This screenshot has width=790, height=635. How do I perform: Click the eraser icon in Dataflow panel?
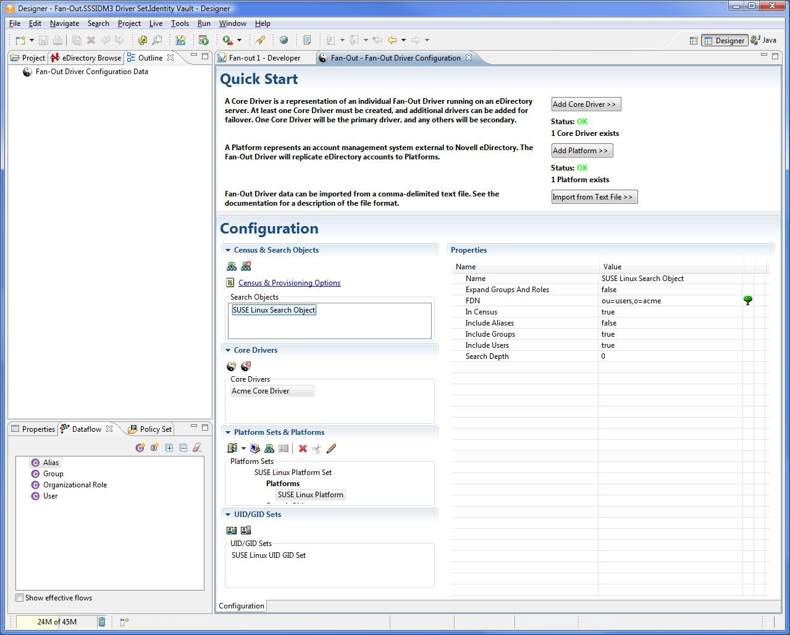click(x=197, y=447)
